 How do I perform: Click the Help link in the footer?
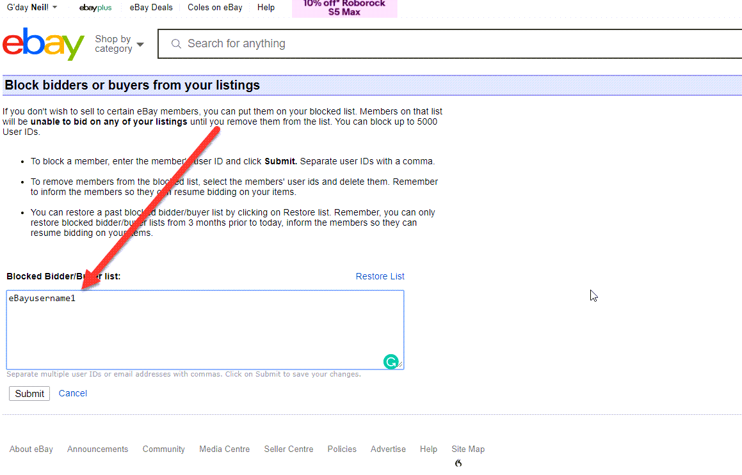pos(428,449)
